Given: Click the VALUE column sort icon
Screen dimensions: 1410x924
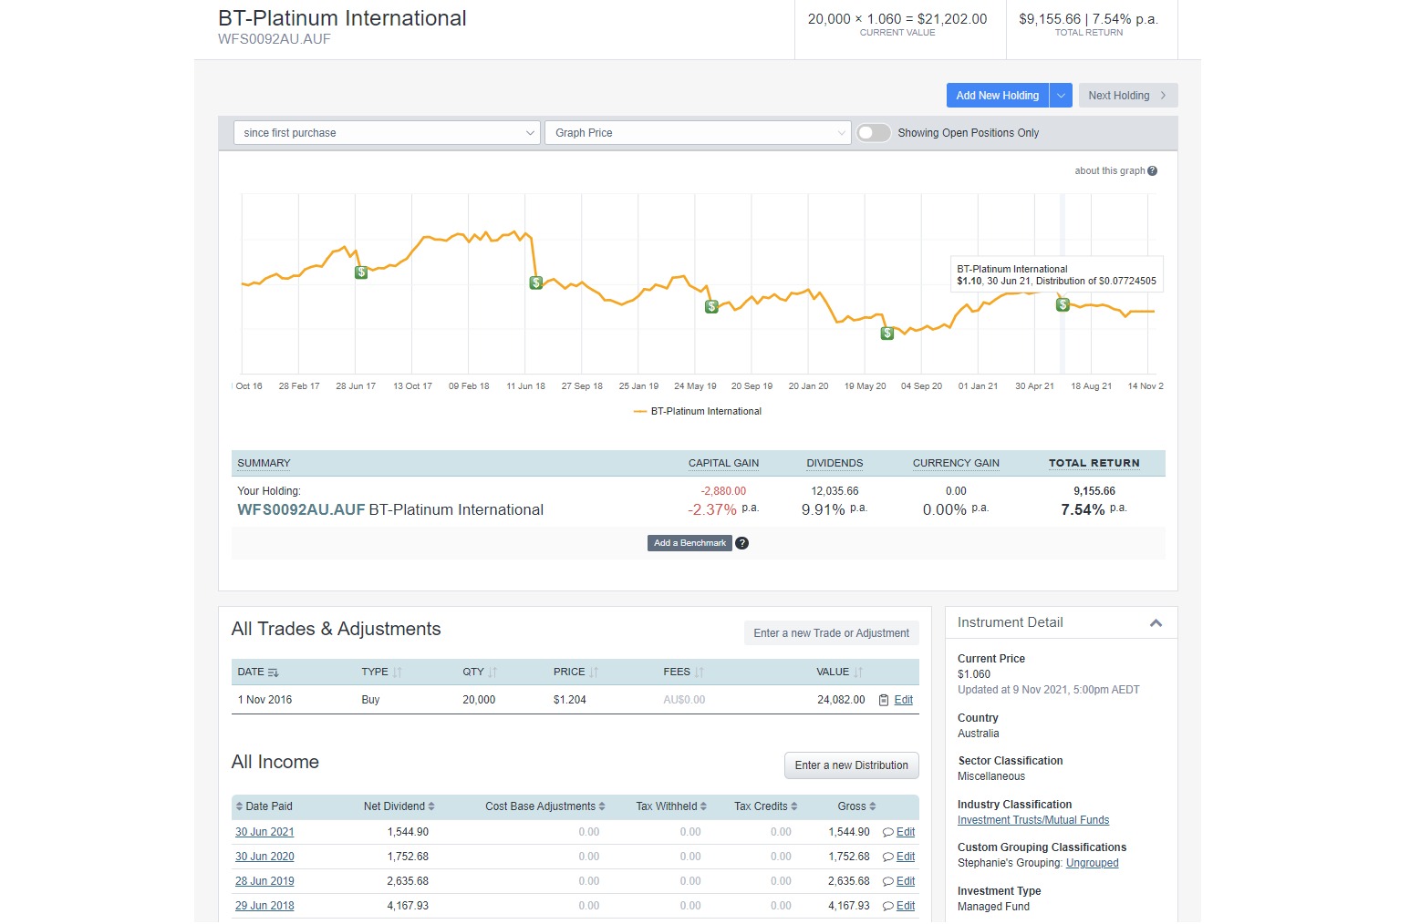Looking at the screenshot, I should [858, 672].
